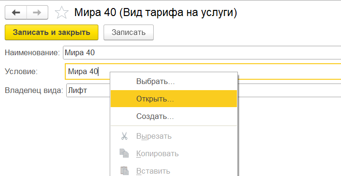Focus the Наименование field containing Мира 40
Viewport: 341px width, 176px height.
coord(202,52)
